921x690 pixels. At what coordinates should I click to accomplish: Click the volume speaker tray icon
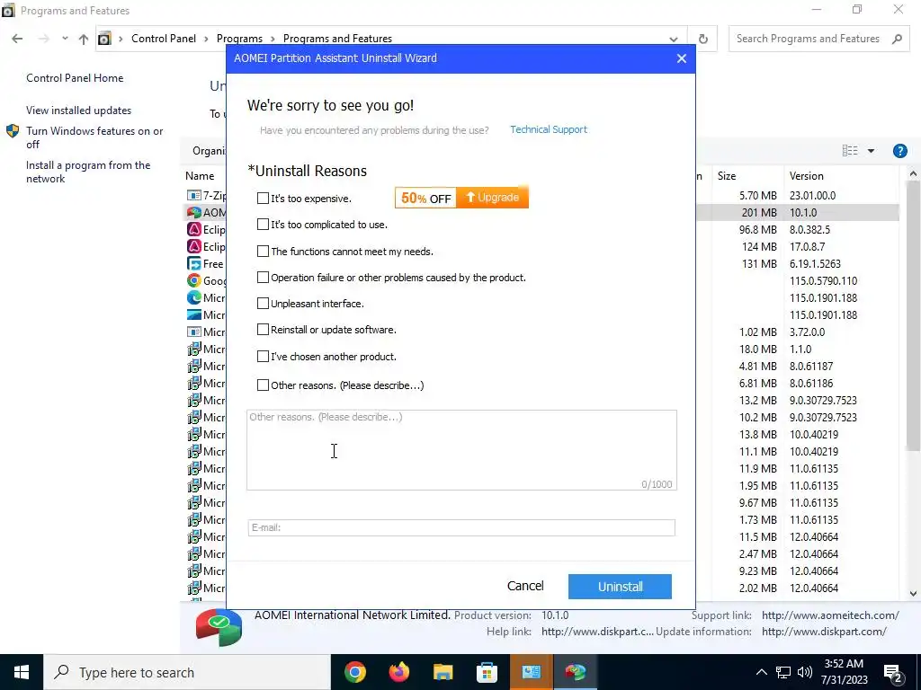[x=805, y=672]
